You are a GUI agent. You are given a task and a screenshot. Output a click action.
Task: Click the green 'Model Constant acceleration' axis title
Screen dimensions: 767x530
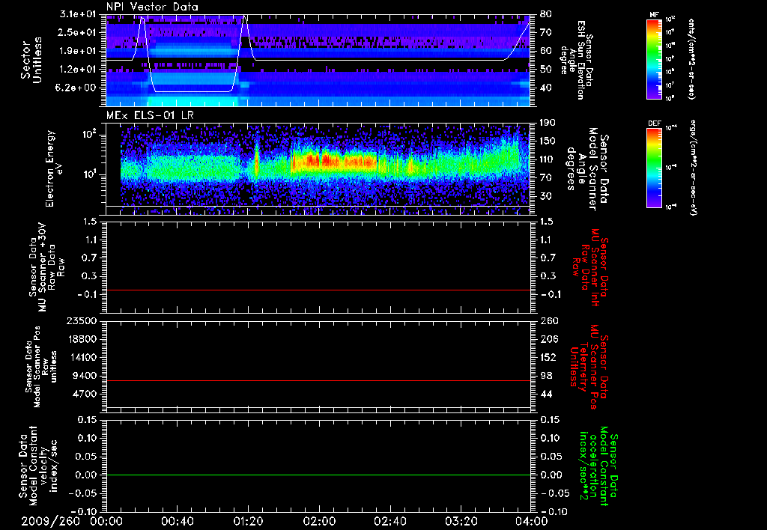(x=598, y=464)
